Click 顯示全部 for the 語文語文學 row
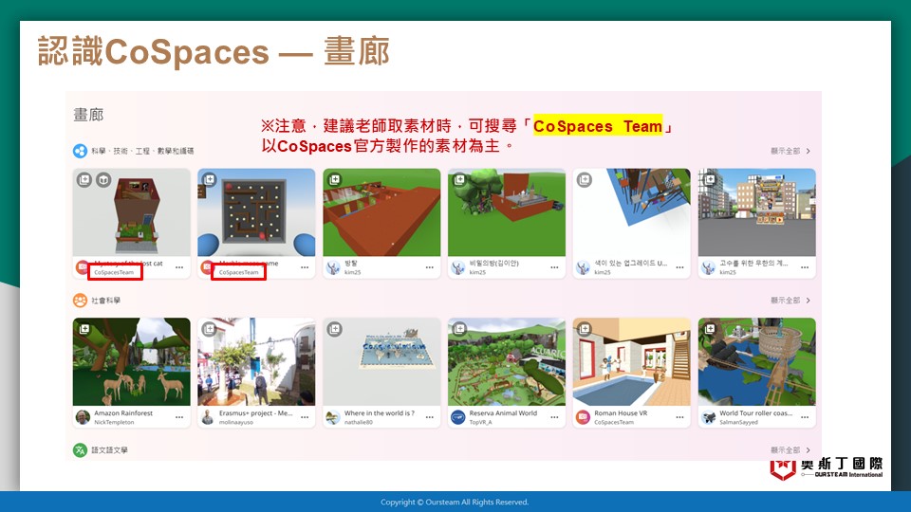The height and width of the screenshot is (512, 911). (x=790, y=449)
